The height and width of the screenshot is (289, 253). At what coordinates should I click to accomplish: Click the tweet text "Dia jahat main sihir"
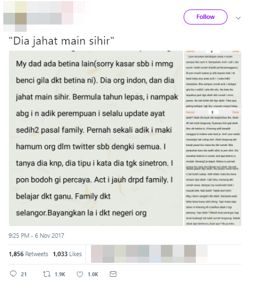[x=62, y=41]
